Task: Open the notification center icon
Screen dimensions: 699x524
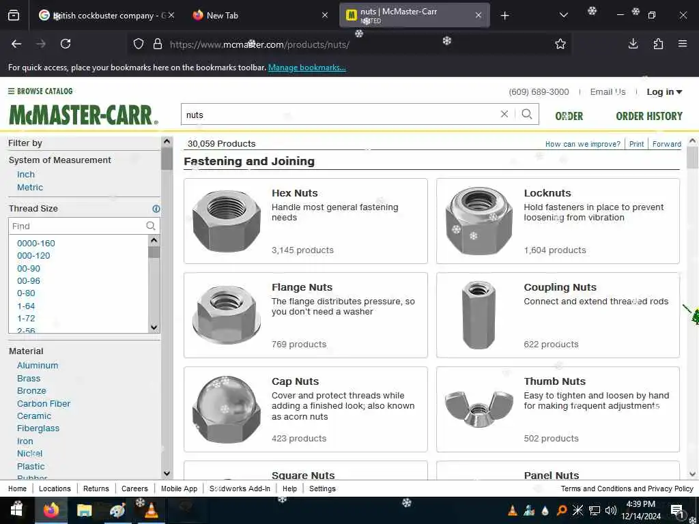Action: point(676,510)
